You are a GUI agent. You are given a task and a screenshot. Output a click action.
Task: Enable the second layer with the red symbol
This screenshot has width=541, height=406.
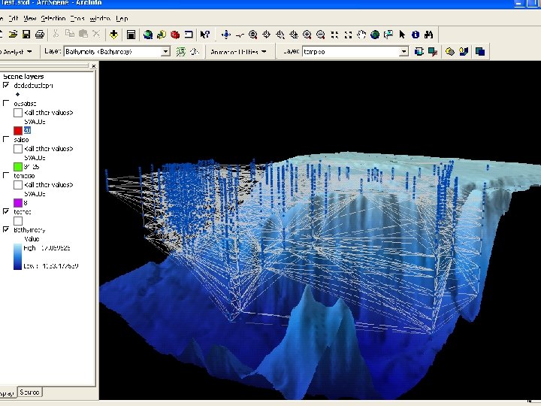click(x=6, y=103)
